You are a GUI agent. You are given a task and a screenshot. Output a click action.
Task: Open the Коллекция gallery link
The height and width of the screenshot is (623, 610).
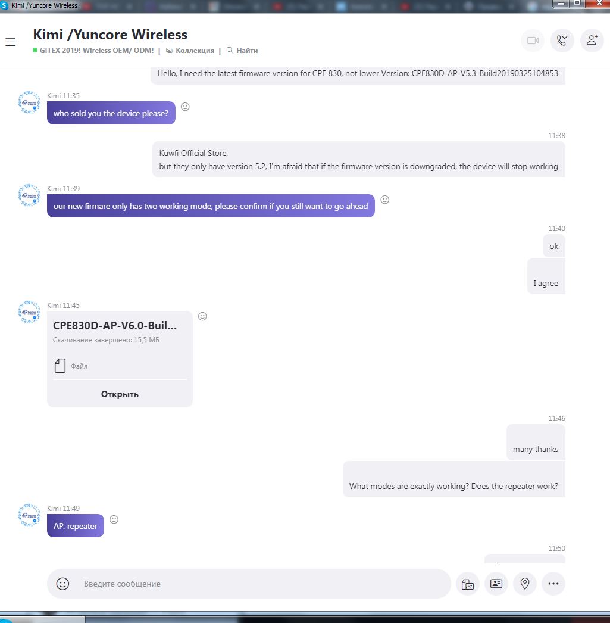point(190,51)
